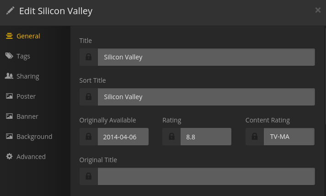Open the Tags section
This screenshot has width=326, height=196.
[23, 56]
